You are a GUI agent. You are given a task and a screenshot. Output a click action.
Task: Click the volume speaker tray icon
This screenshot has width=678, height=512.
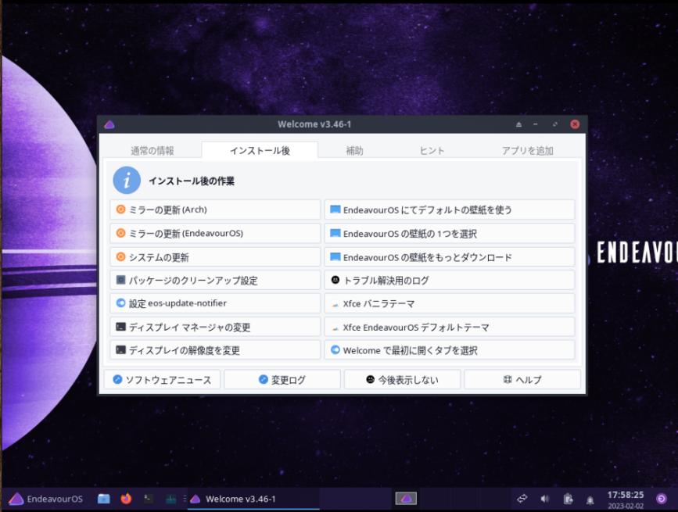tap(545, 499)
